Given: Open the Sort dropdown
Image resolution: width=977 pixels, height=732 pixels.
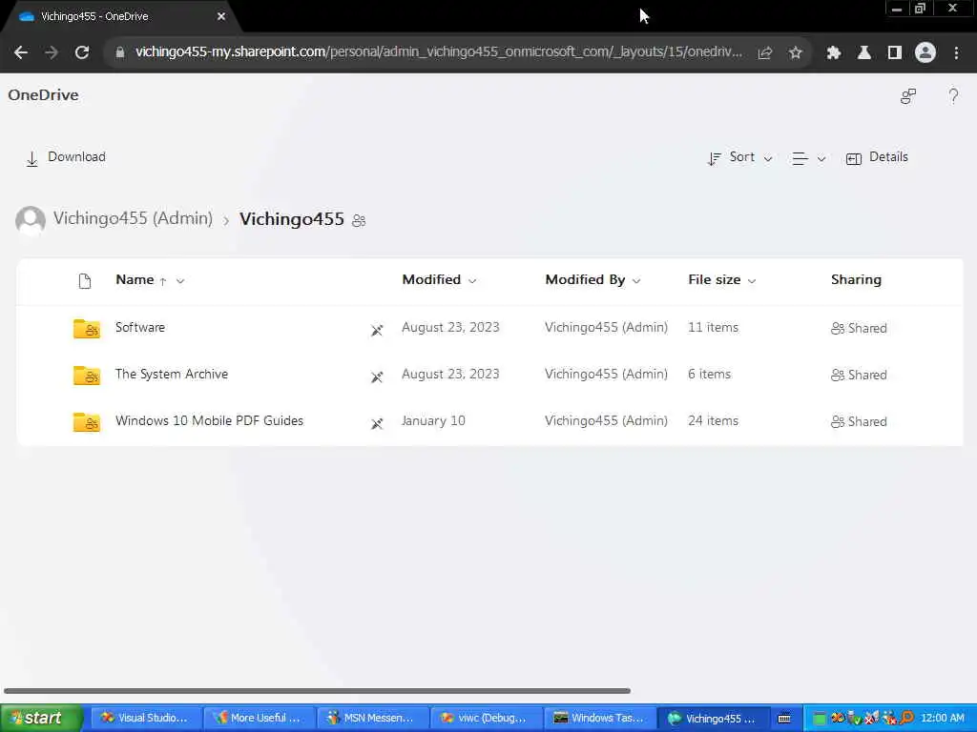Looking at the screenshot, I should [740, 158].
